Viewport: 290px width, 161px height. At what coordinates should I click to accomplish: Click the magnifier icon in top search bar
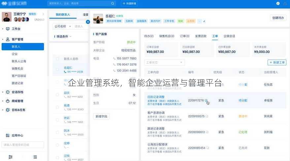coord(113,4)
